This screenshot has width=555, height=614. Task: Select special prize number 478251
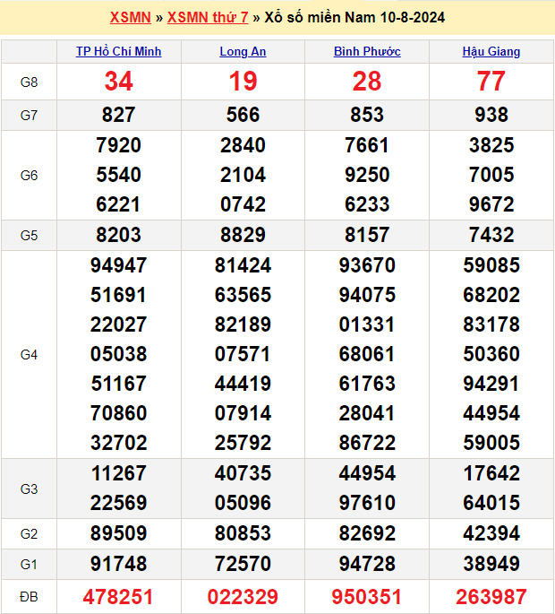(119, 596)
